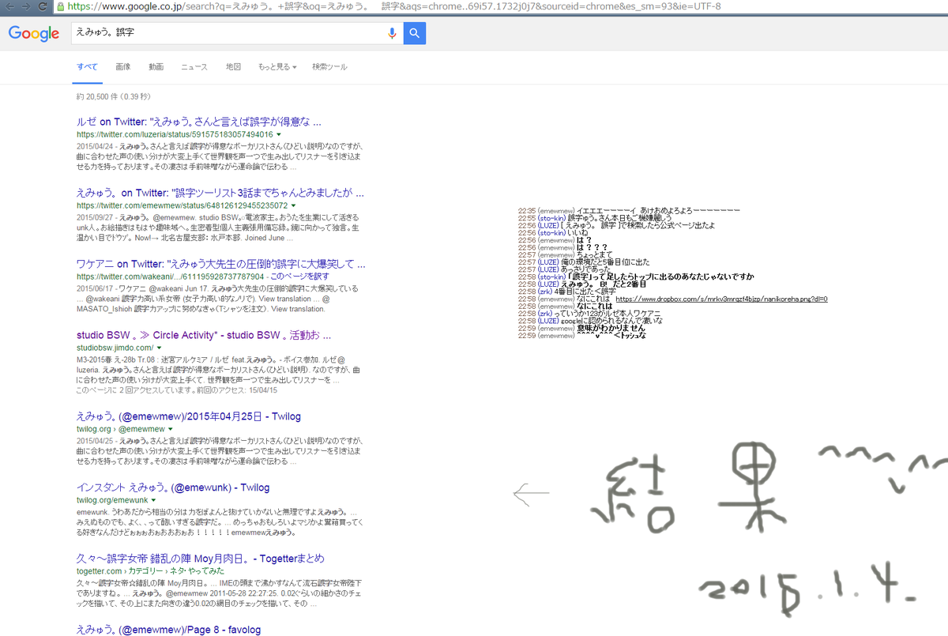Image resolution: width=948 pixels, height=636 pixels.
Task: Switch to the 画像 tab
Action: (122, 67)
